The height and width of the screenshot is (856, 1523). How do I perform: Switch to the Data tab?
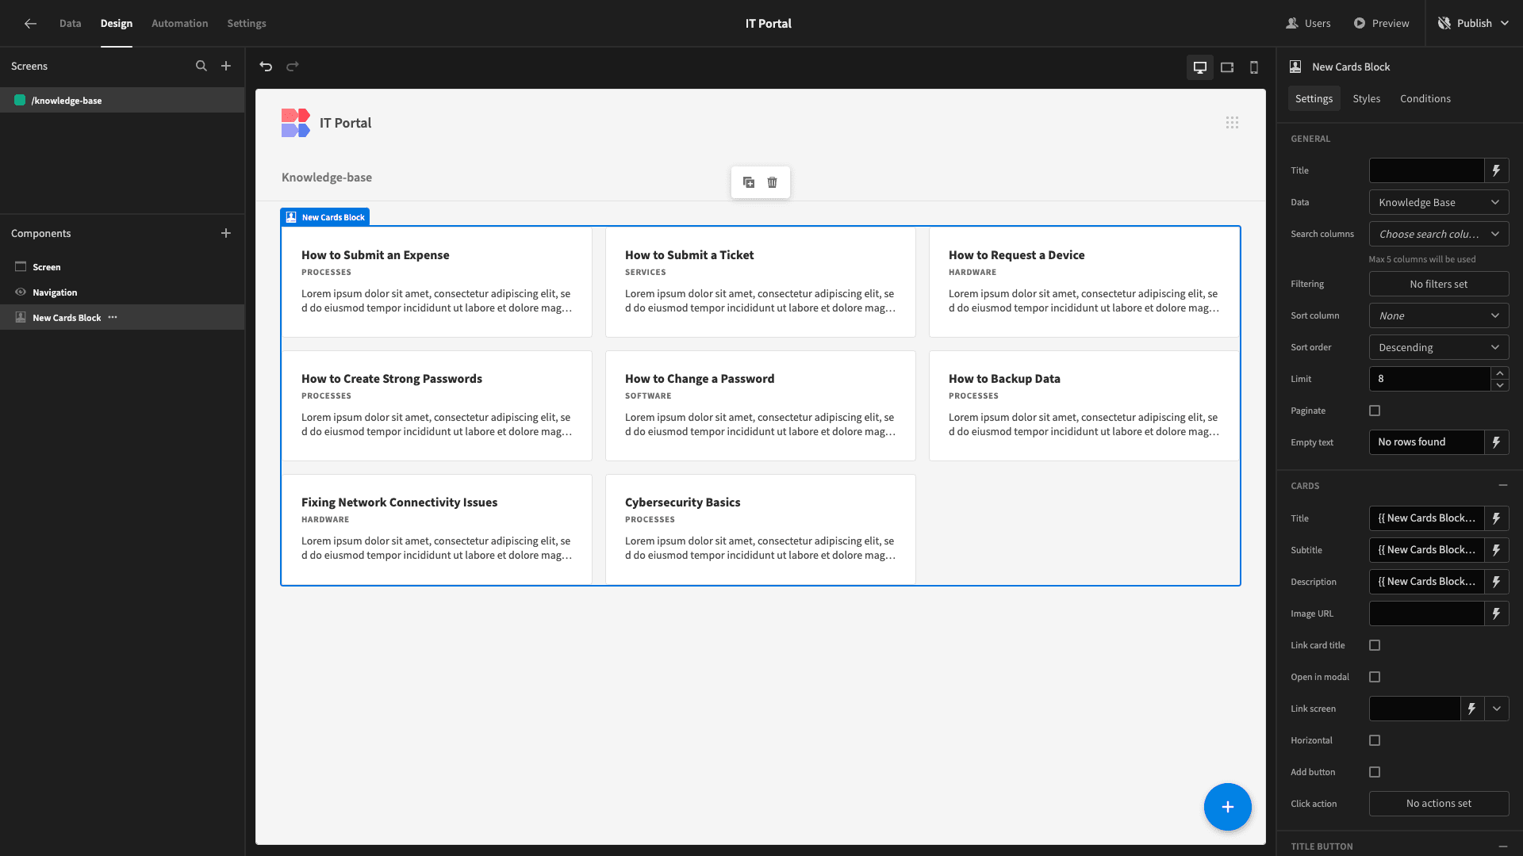click(70, 24)
